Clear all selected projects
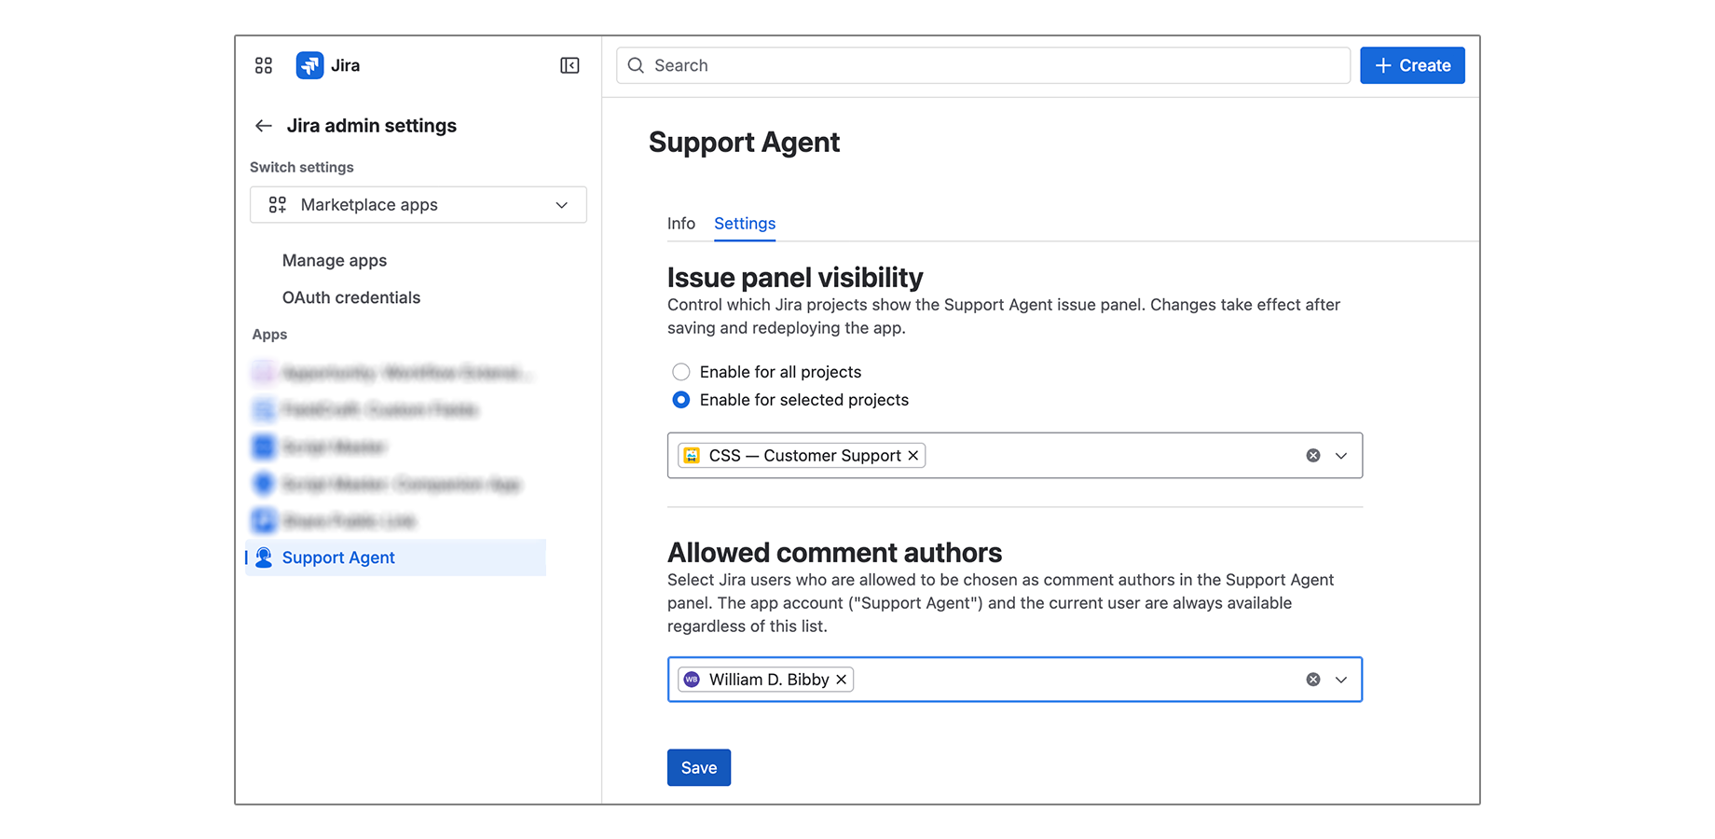Screen dimensions: 1715x839 1312,456
